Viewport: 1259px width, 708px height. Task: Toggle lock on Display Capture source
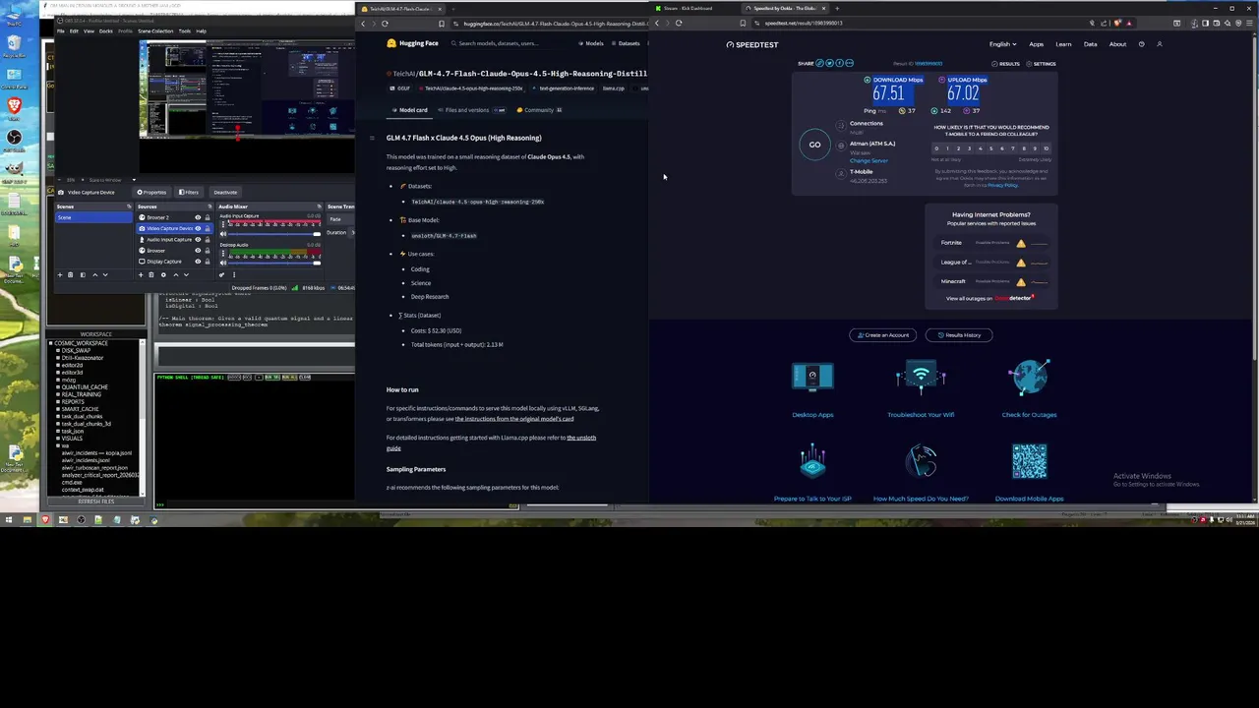[208, 262]
